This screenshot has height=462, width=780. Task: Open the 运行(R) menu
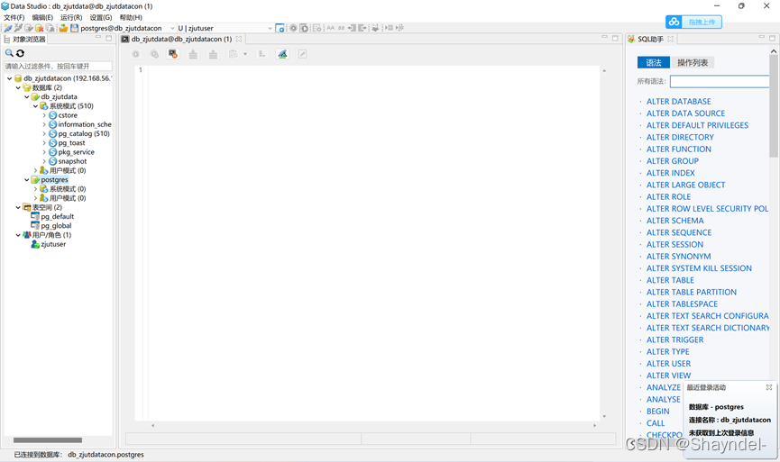pos(70,17)
